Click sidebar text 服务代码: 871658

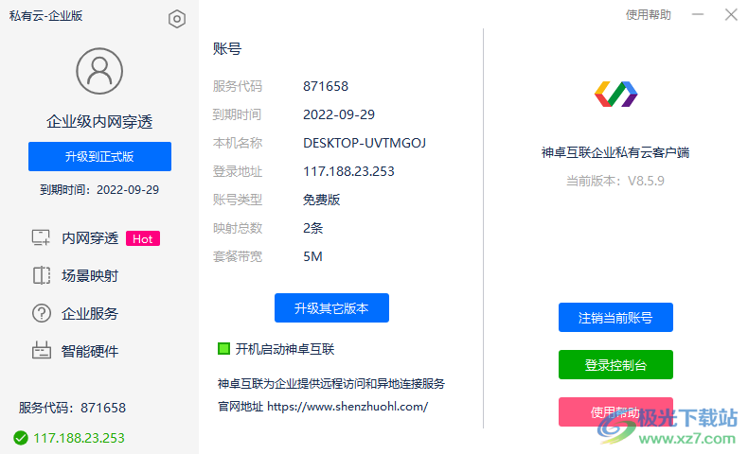(x=73, y=408)
